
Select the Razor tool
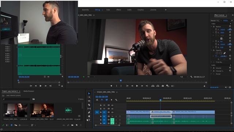89,105
